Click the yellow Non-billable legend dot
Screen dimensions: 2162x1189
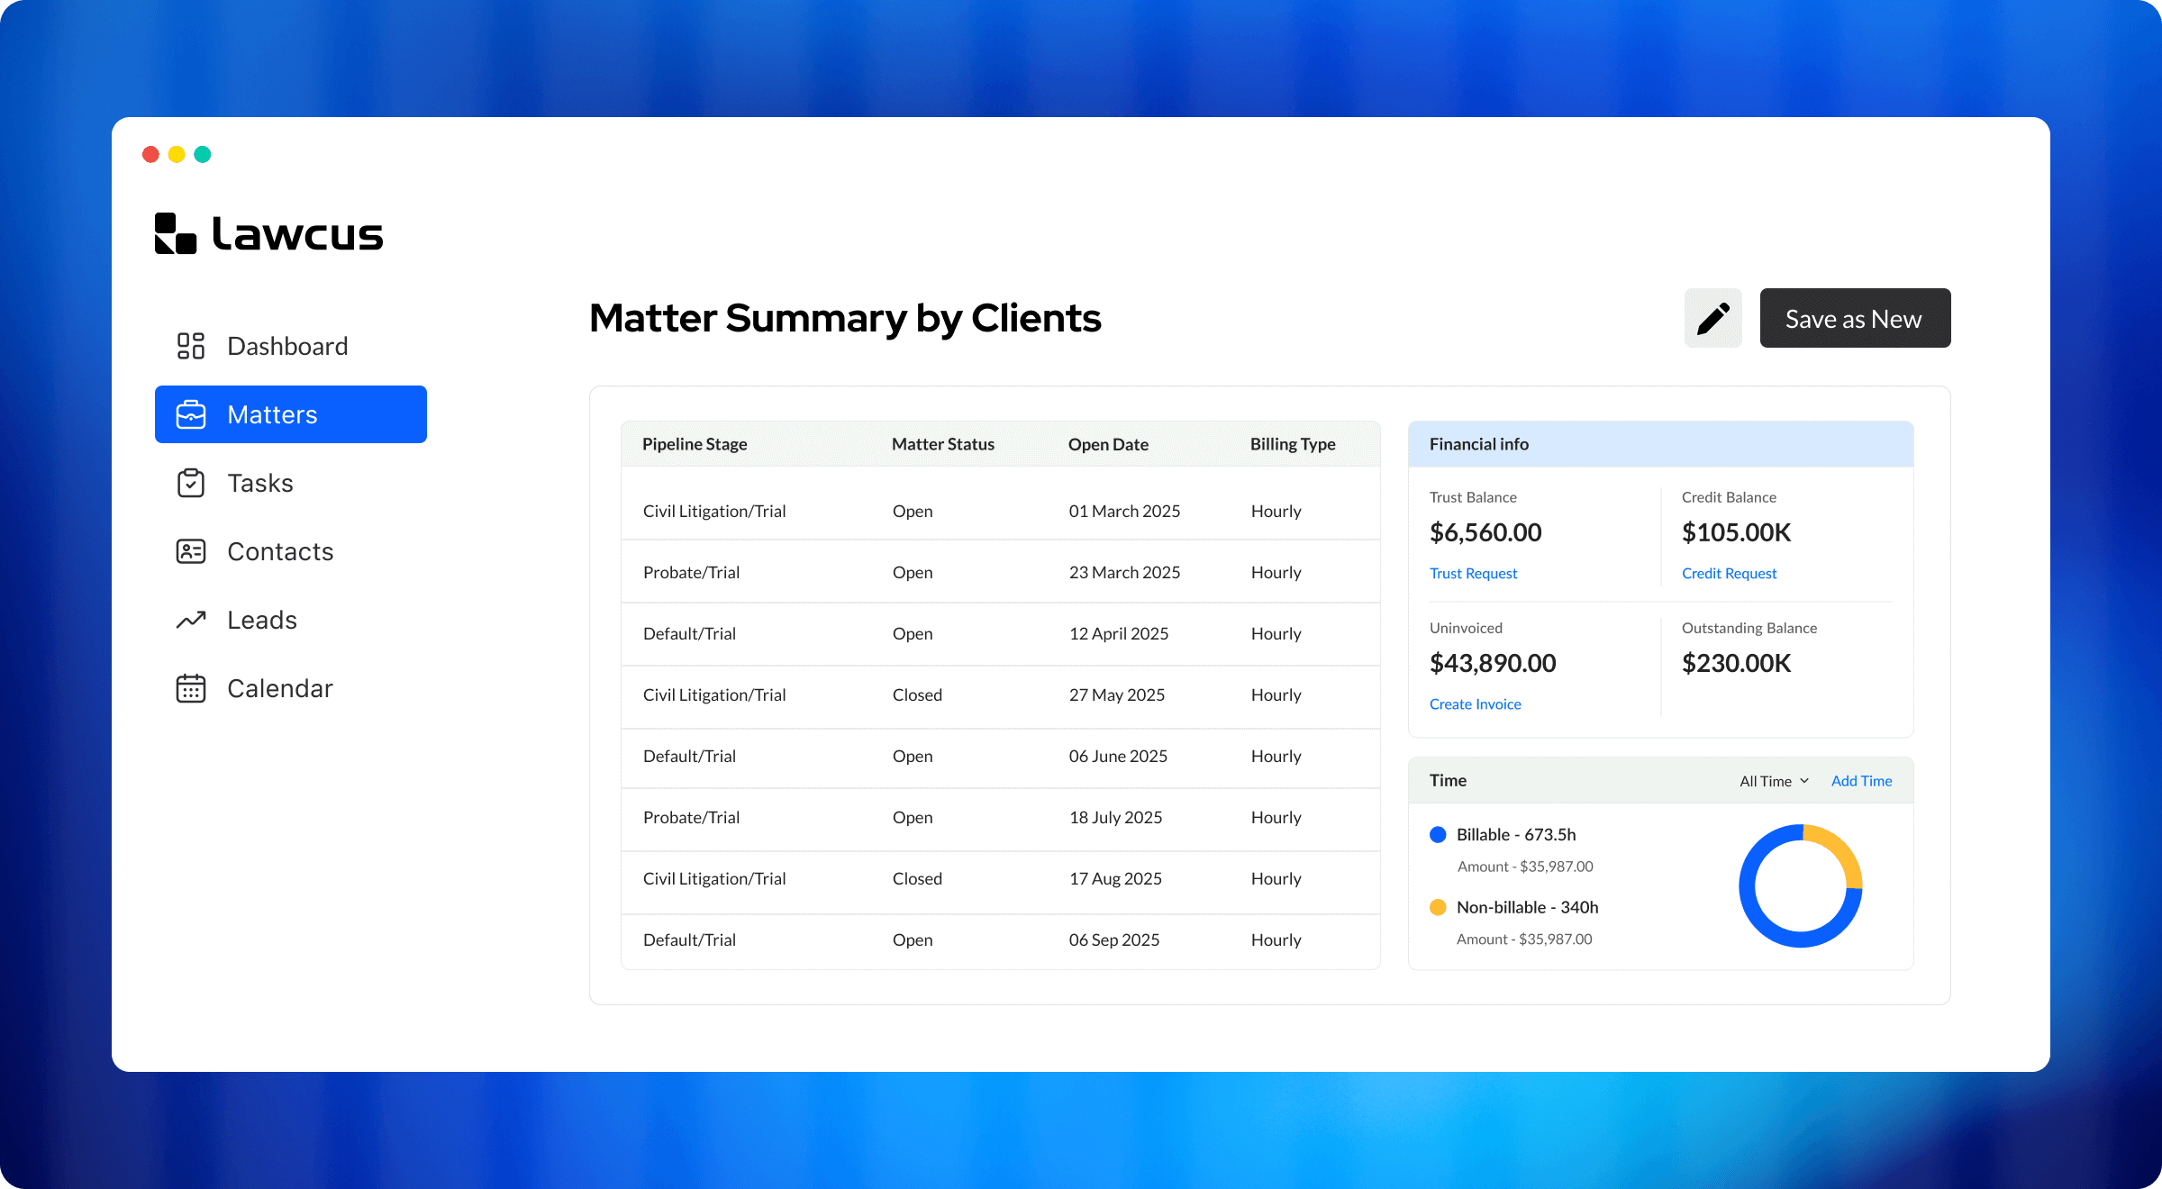[x=1438, y=907]
